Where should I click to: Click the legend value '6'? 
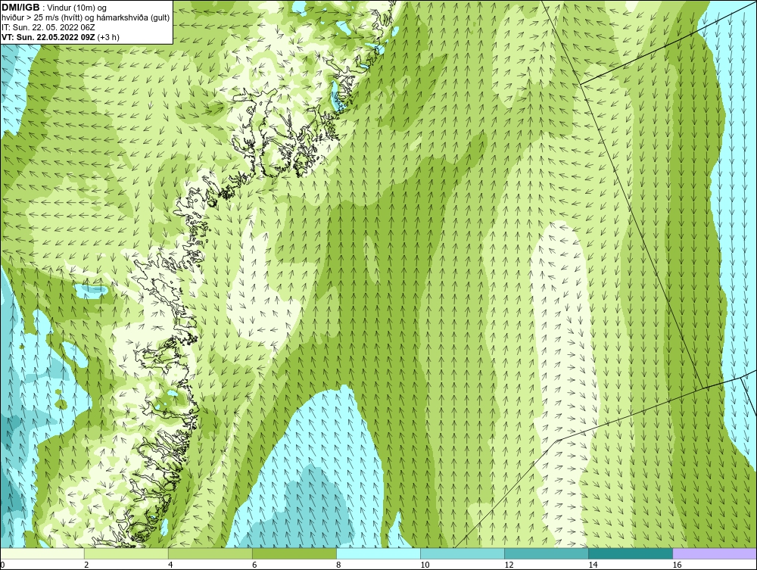tap(254, 565)
